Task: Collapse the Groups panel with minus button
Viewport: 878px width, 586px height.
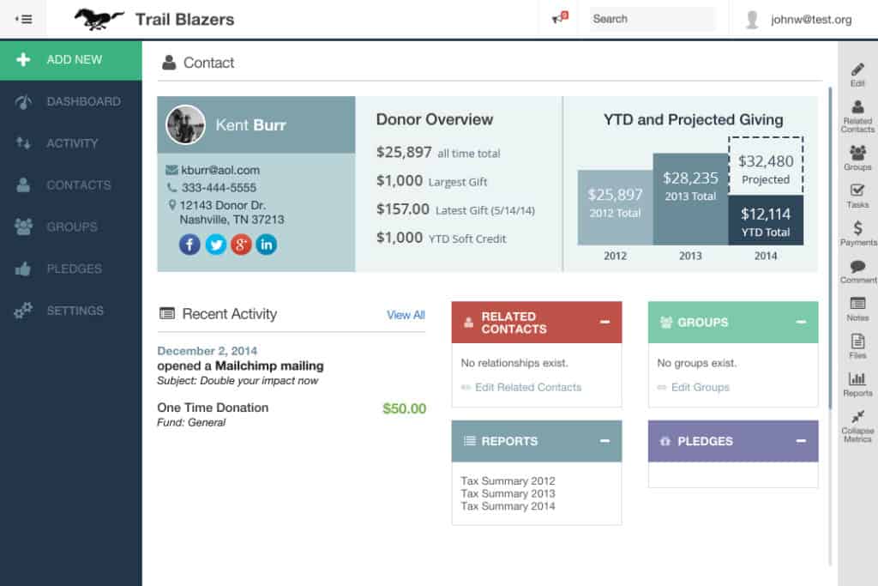Action: [801, 322]
